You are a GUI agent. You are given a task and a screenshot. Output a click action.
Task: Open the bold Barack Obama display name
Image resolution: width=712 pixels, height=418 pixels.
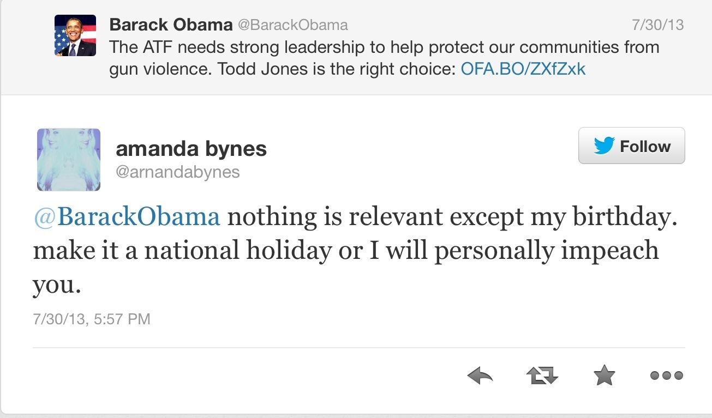point(170,25)
